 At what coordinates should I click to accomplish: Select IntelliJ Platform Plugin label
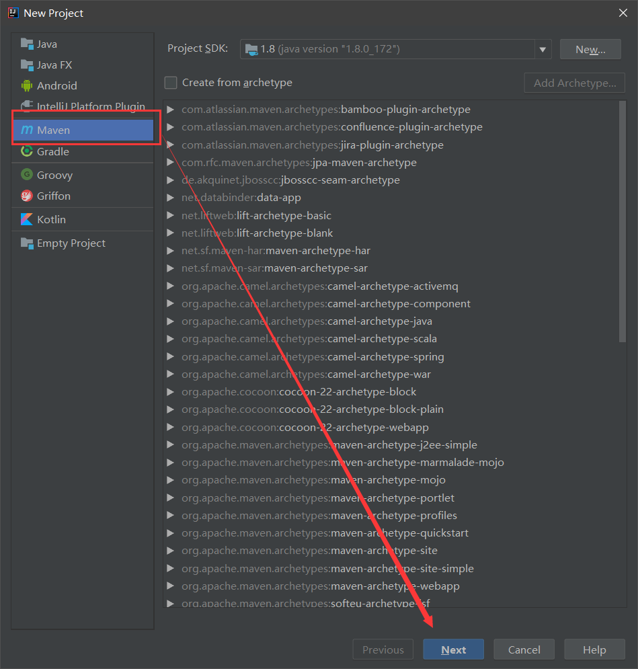pyautogui.click(x=91, y=106)
